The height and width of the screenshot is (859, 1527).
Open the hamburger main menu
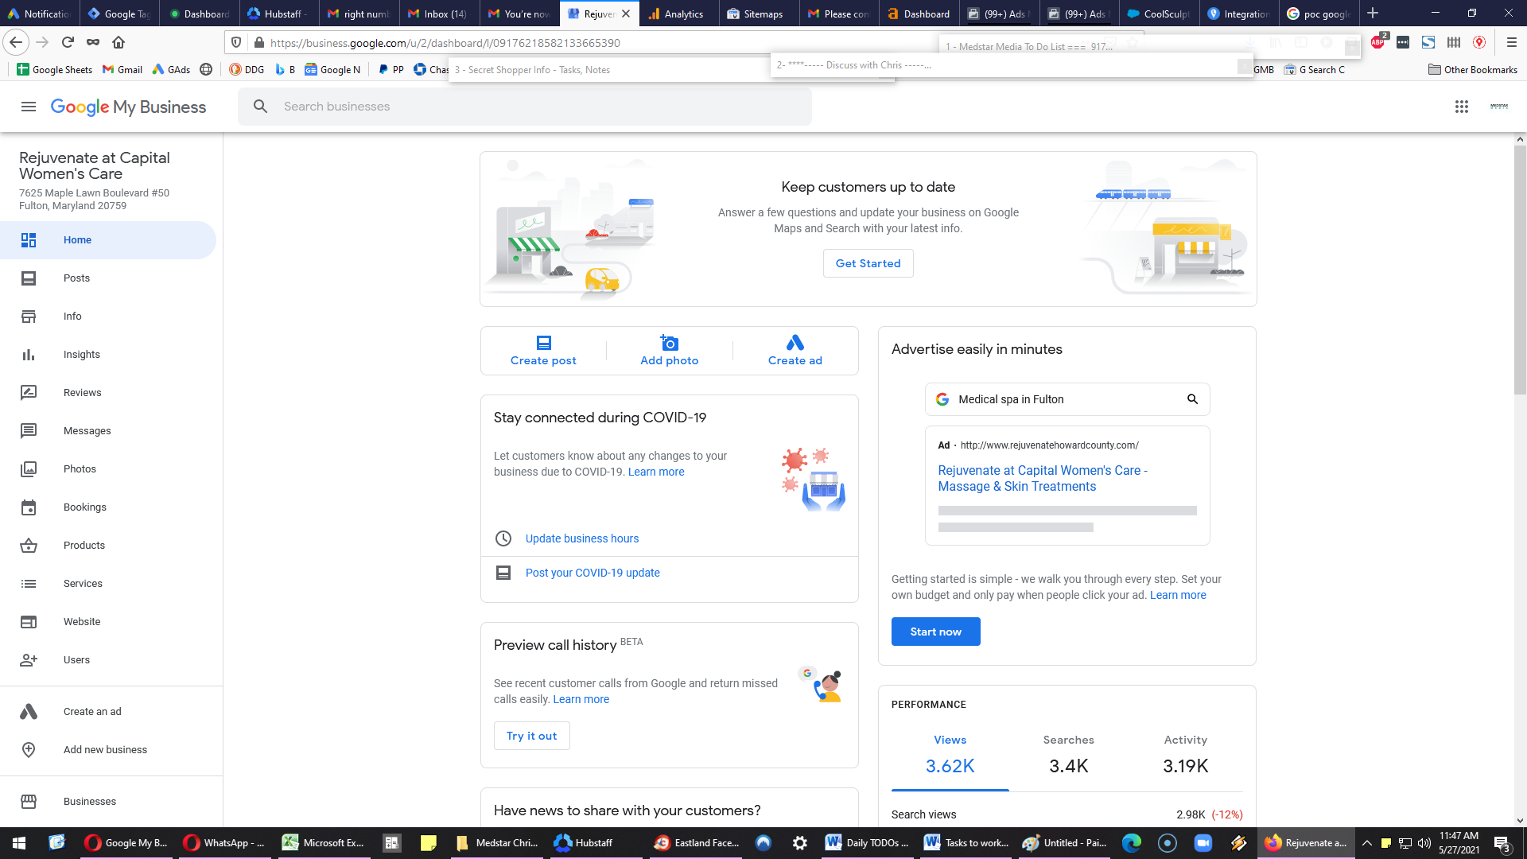click(29, 107)
